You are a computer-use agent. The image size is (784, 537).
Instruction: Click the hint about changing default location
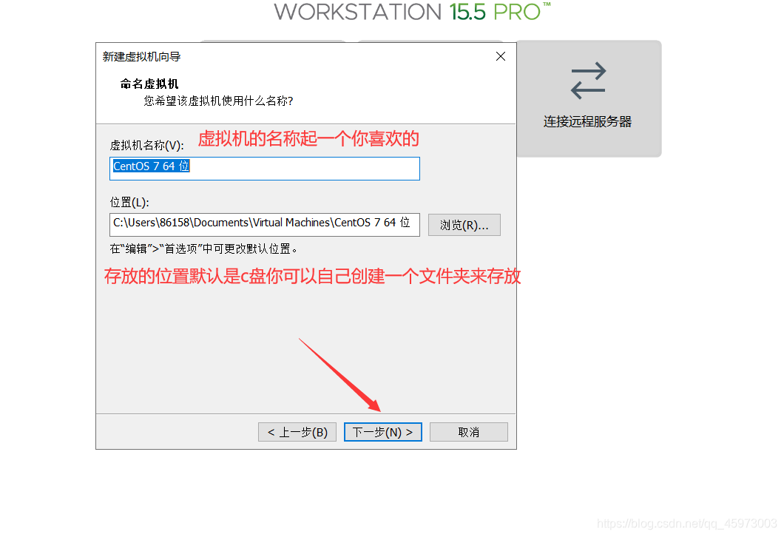coord(203,249)
